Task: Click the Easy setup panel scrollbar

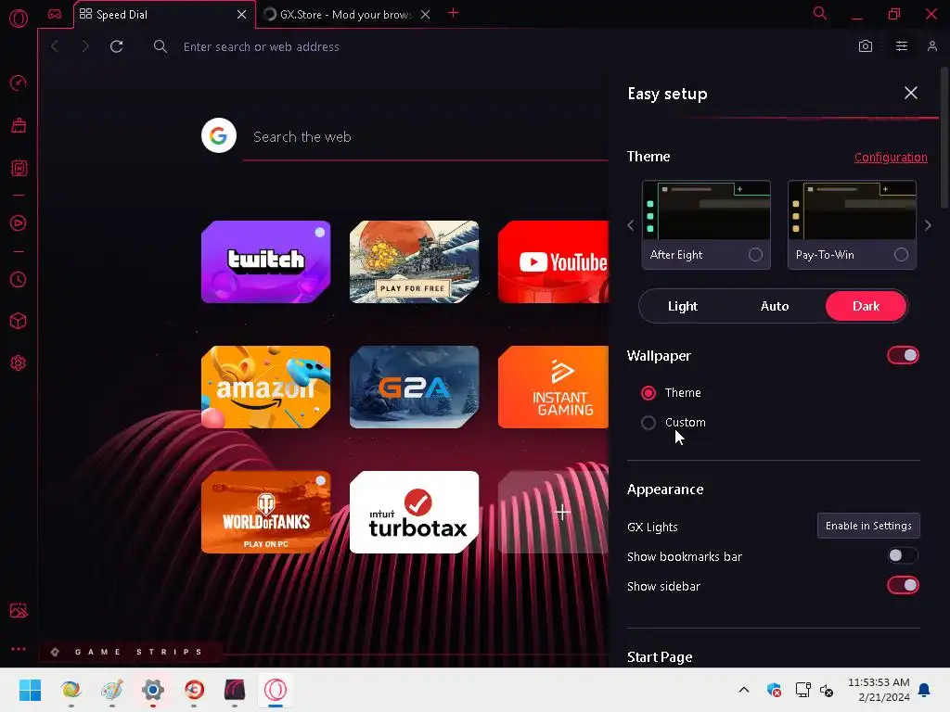Action: coord(944,139)
